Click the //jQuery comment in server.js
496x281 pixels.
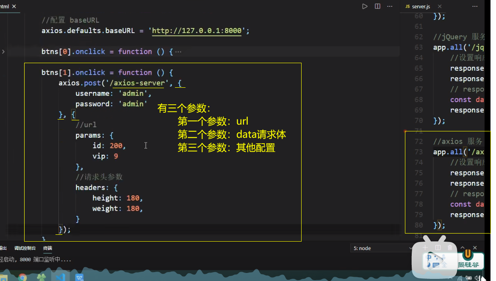(x=459, y=37)
